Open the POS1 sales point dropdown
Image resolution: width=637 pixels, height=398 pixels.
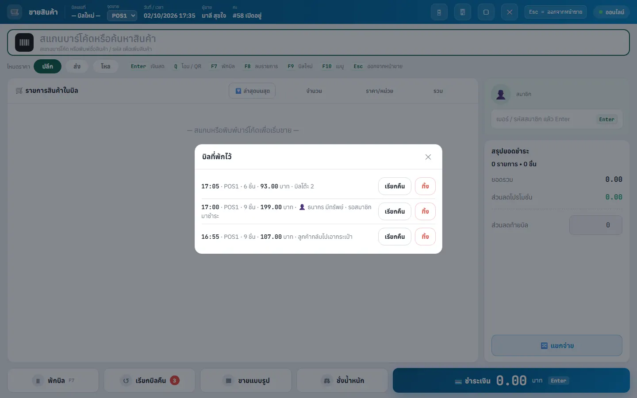[122, 15]
